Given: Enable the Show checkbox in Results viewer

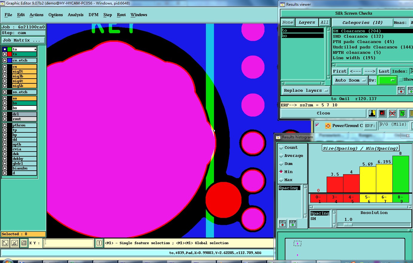Looking at the screenshot, I should pyautogui.click(x=401, y=79).
